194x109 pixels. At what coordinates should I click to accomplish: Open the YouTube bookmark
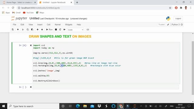pyautogui.click(x=28, y=13)
